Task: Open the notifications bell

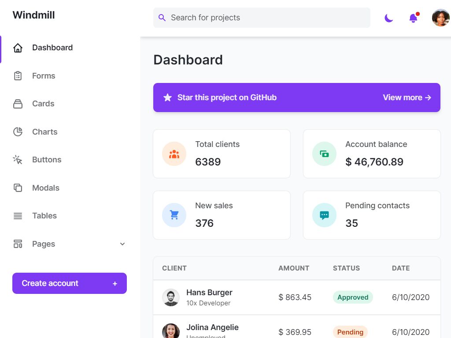Action: point(413,18)
